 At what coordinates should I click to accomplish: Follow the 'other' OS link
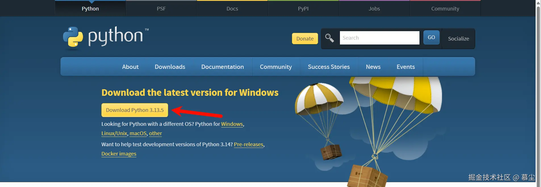pyautogui.click(x=155, y=133)
